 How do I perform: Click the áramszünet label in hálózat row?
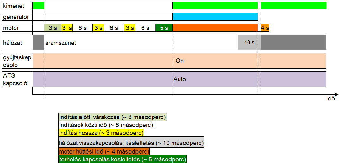(61, 43)
